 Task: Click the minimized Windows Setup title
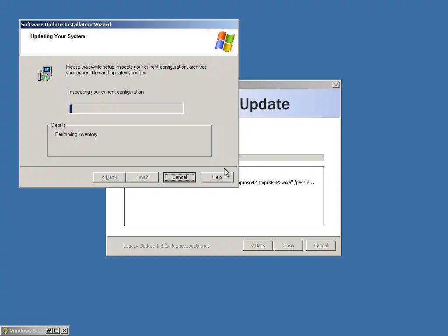[26, 331]
